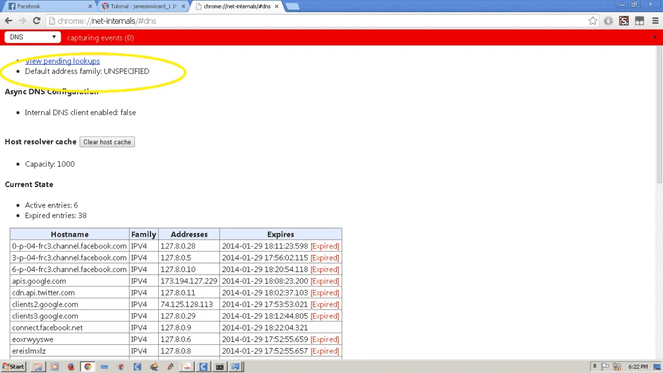Launch the file explorer taskbar icon
The width and height of the screenshot is (663, 373).
(x=38, y=367)
